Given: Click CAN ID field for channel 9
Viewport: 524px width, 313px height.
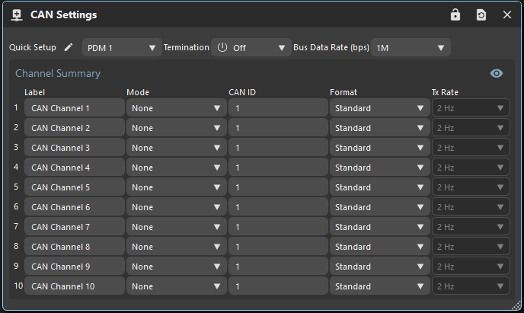Looking at the screenshot, I should click(278, 267).
